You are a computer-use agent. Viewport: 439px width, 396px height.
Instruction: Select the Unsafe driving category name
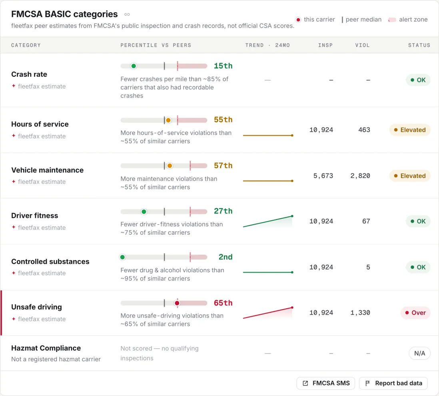[x=36, y=307]
